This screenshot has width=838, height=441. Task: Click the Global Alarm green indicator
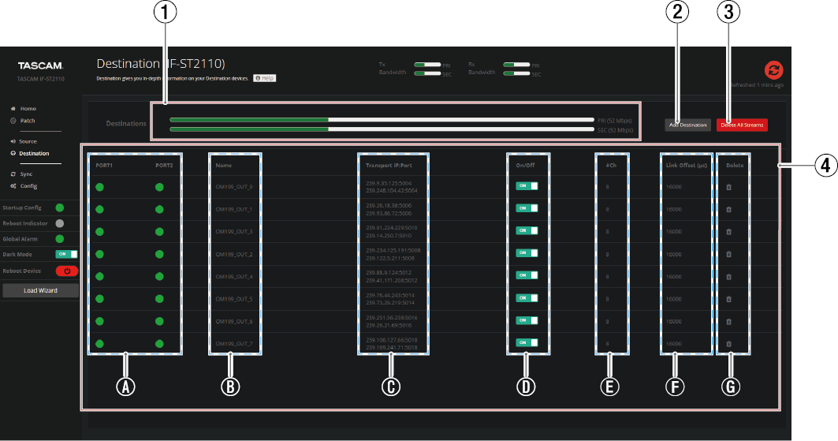[x=60, y=239]
